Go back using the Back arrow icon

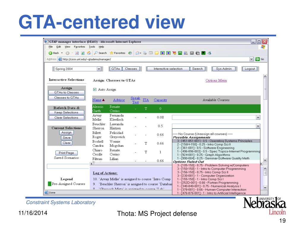50,53
